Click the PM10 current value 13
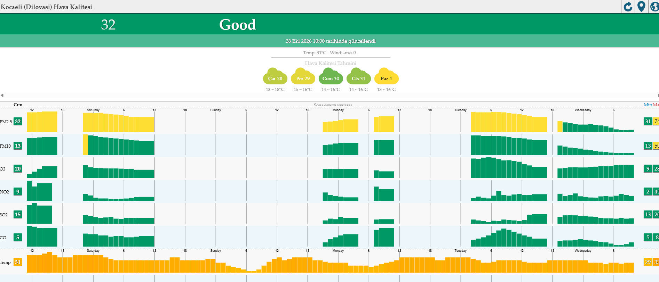The width and height of the screenshot is (659, 282). click(x=18, y=146)
